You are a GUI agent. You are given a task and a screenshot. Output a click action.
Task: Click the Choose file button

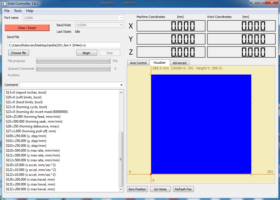(18, 53)
